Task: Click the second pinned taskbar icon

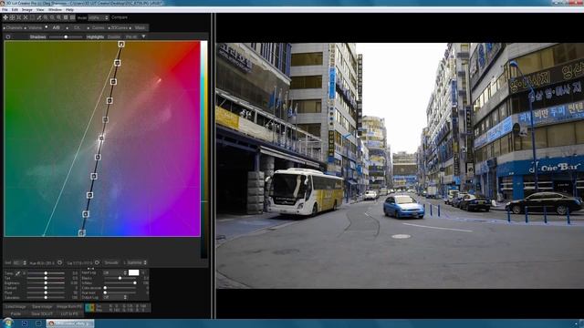Action: (x=38, y=323)
